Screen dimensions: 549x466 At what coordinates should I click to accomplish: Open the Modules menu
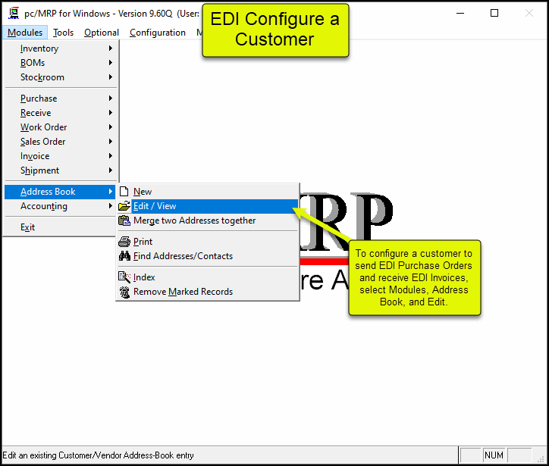pyautogui.click(x=25, y=33)
